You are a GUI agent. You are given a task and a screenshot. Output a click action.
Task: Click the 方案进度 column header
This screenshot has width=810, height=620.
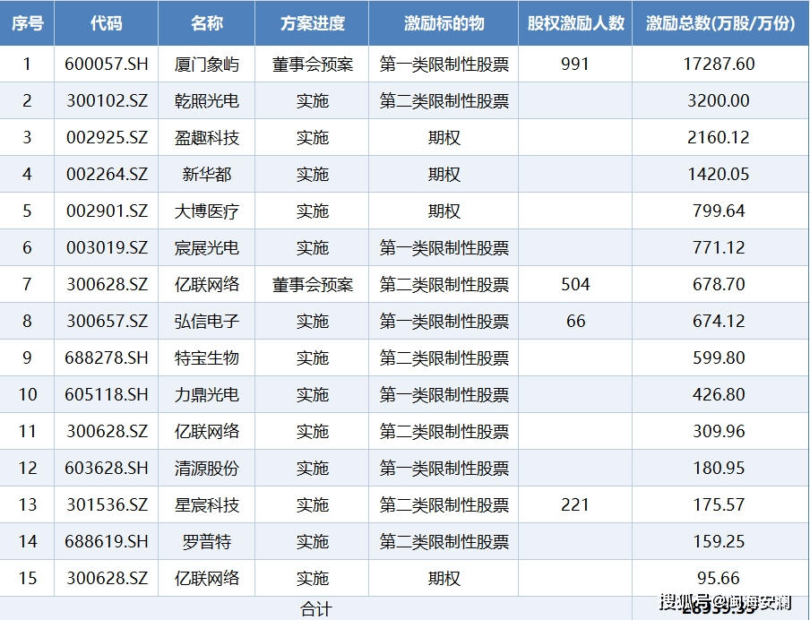312,22
